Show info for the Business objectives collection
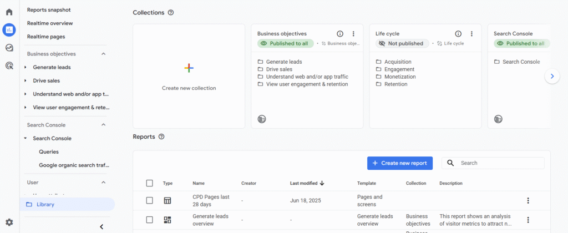568x233 pixels. [x=340, y=34]
